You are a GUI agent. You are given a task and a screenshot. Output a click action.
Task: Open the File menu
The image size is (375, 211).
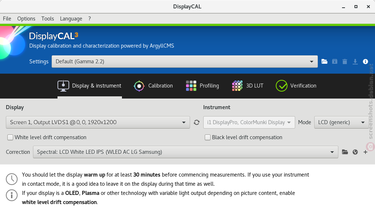pyautogui.click(x=7, y=19)
